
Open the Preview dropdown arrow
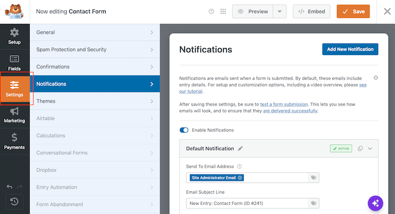click(x=279, y=12)
